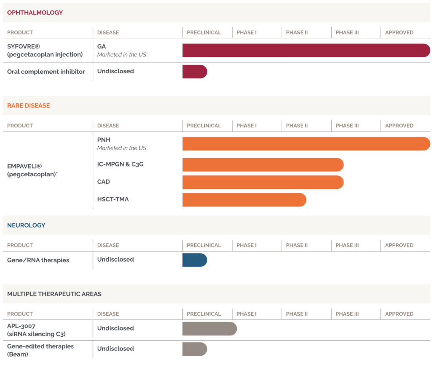This screenshot has width=434, height=365.
Task: Click the APL-3007 gray progress bar
Action: pyautogui.click(x=209, y=329)
